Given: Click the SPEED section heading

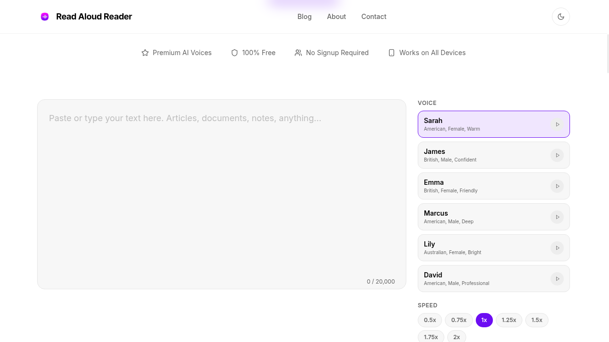Looking at the screenshot, I should [x=428, y=305].
